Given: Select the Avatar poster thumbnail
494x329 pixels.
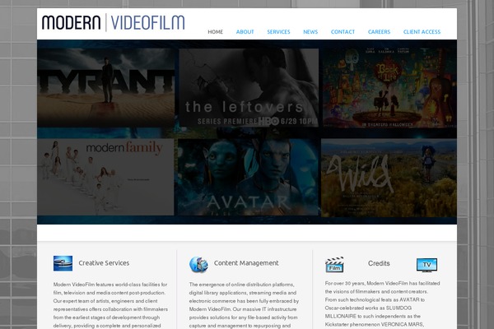Looking at the screenshot, I should pyautogui.click(x=248, y=177).
